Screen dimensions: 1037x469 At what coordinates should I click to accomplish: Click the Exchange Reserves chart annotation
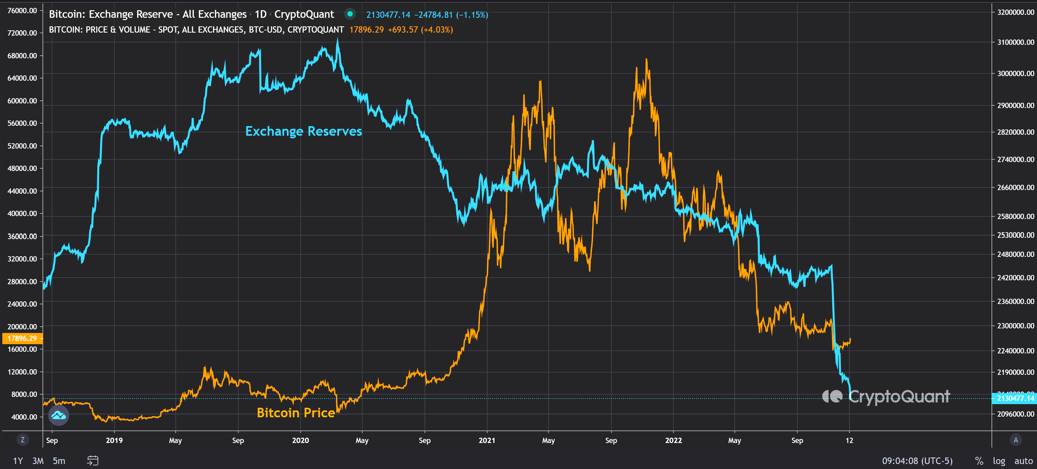[304, 131]
